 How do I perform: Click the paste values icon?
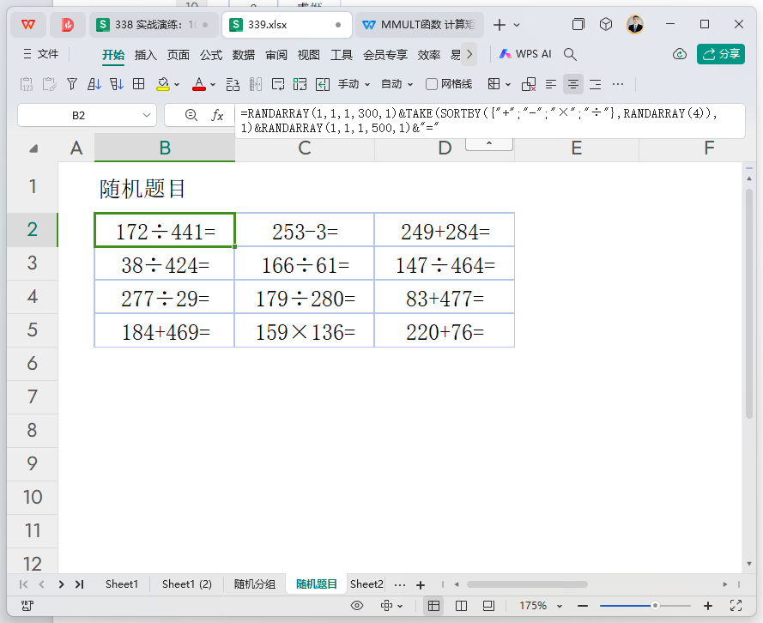coord(27,84)
